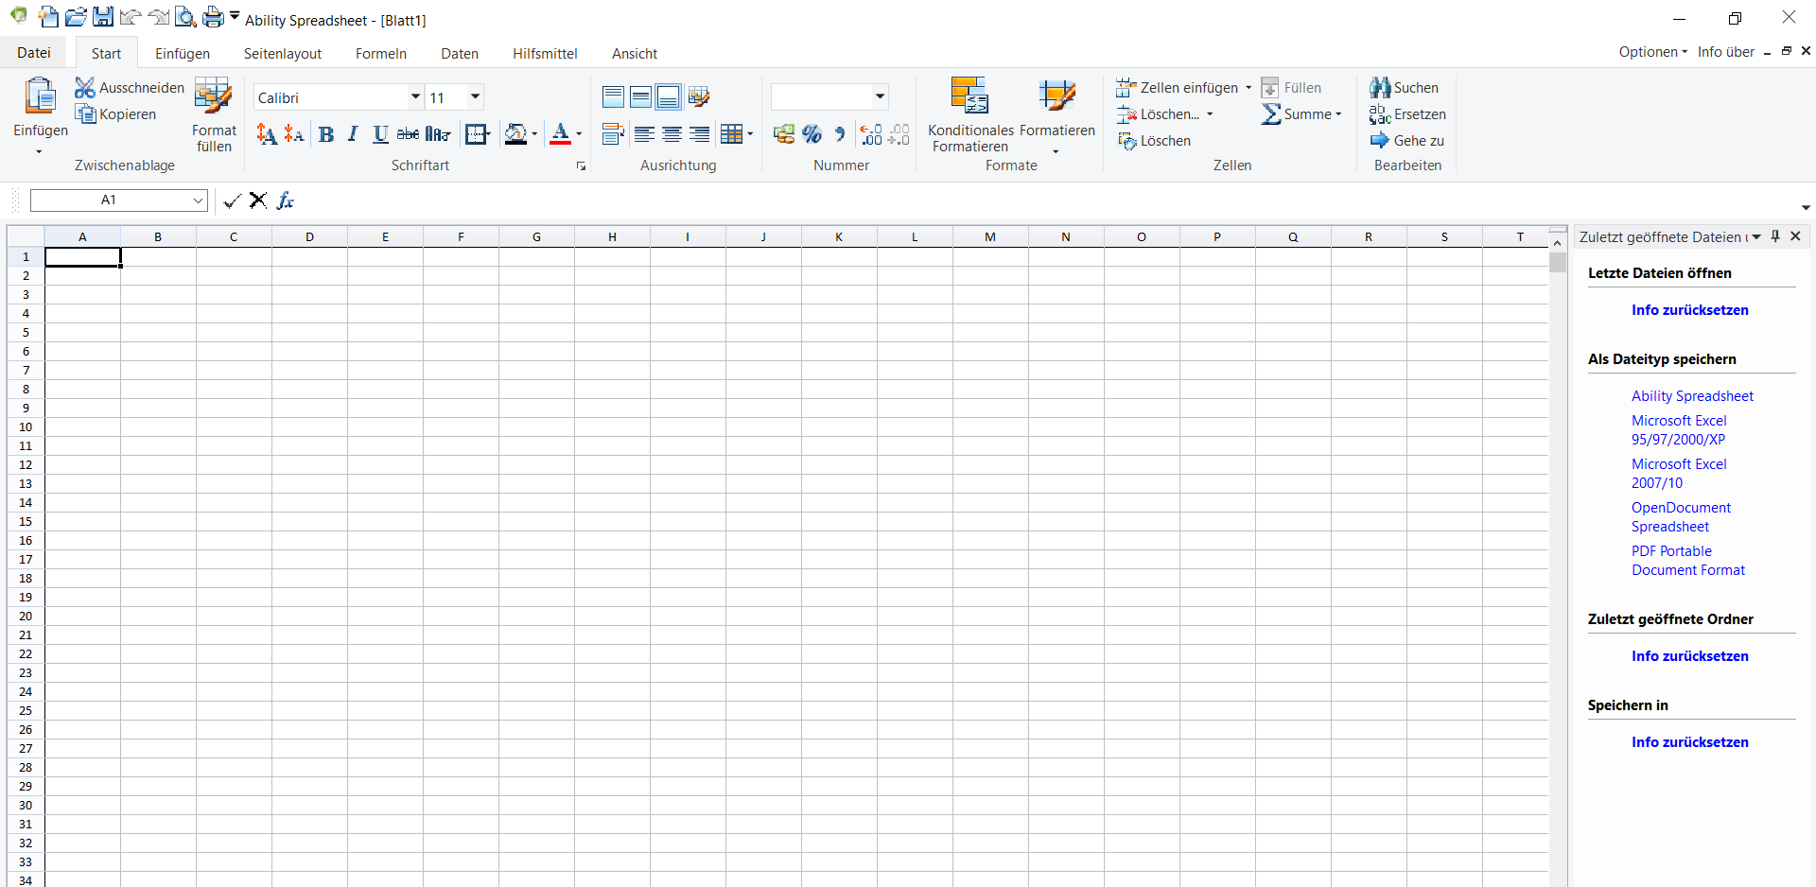Toggle italic formatting
The height and width of the screenshot is (887, 1816).
tap(353, 134)
